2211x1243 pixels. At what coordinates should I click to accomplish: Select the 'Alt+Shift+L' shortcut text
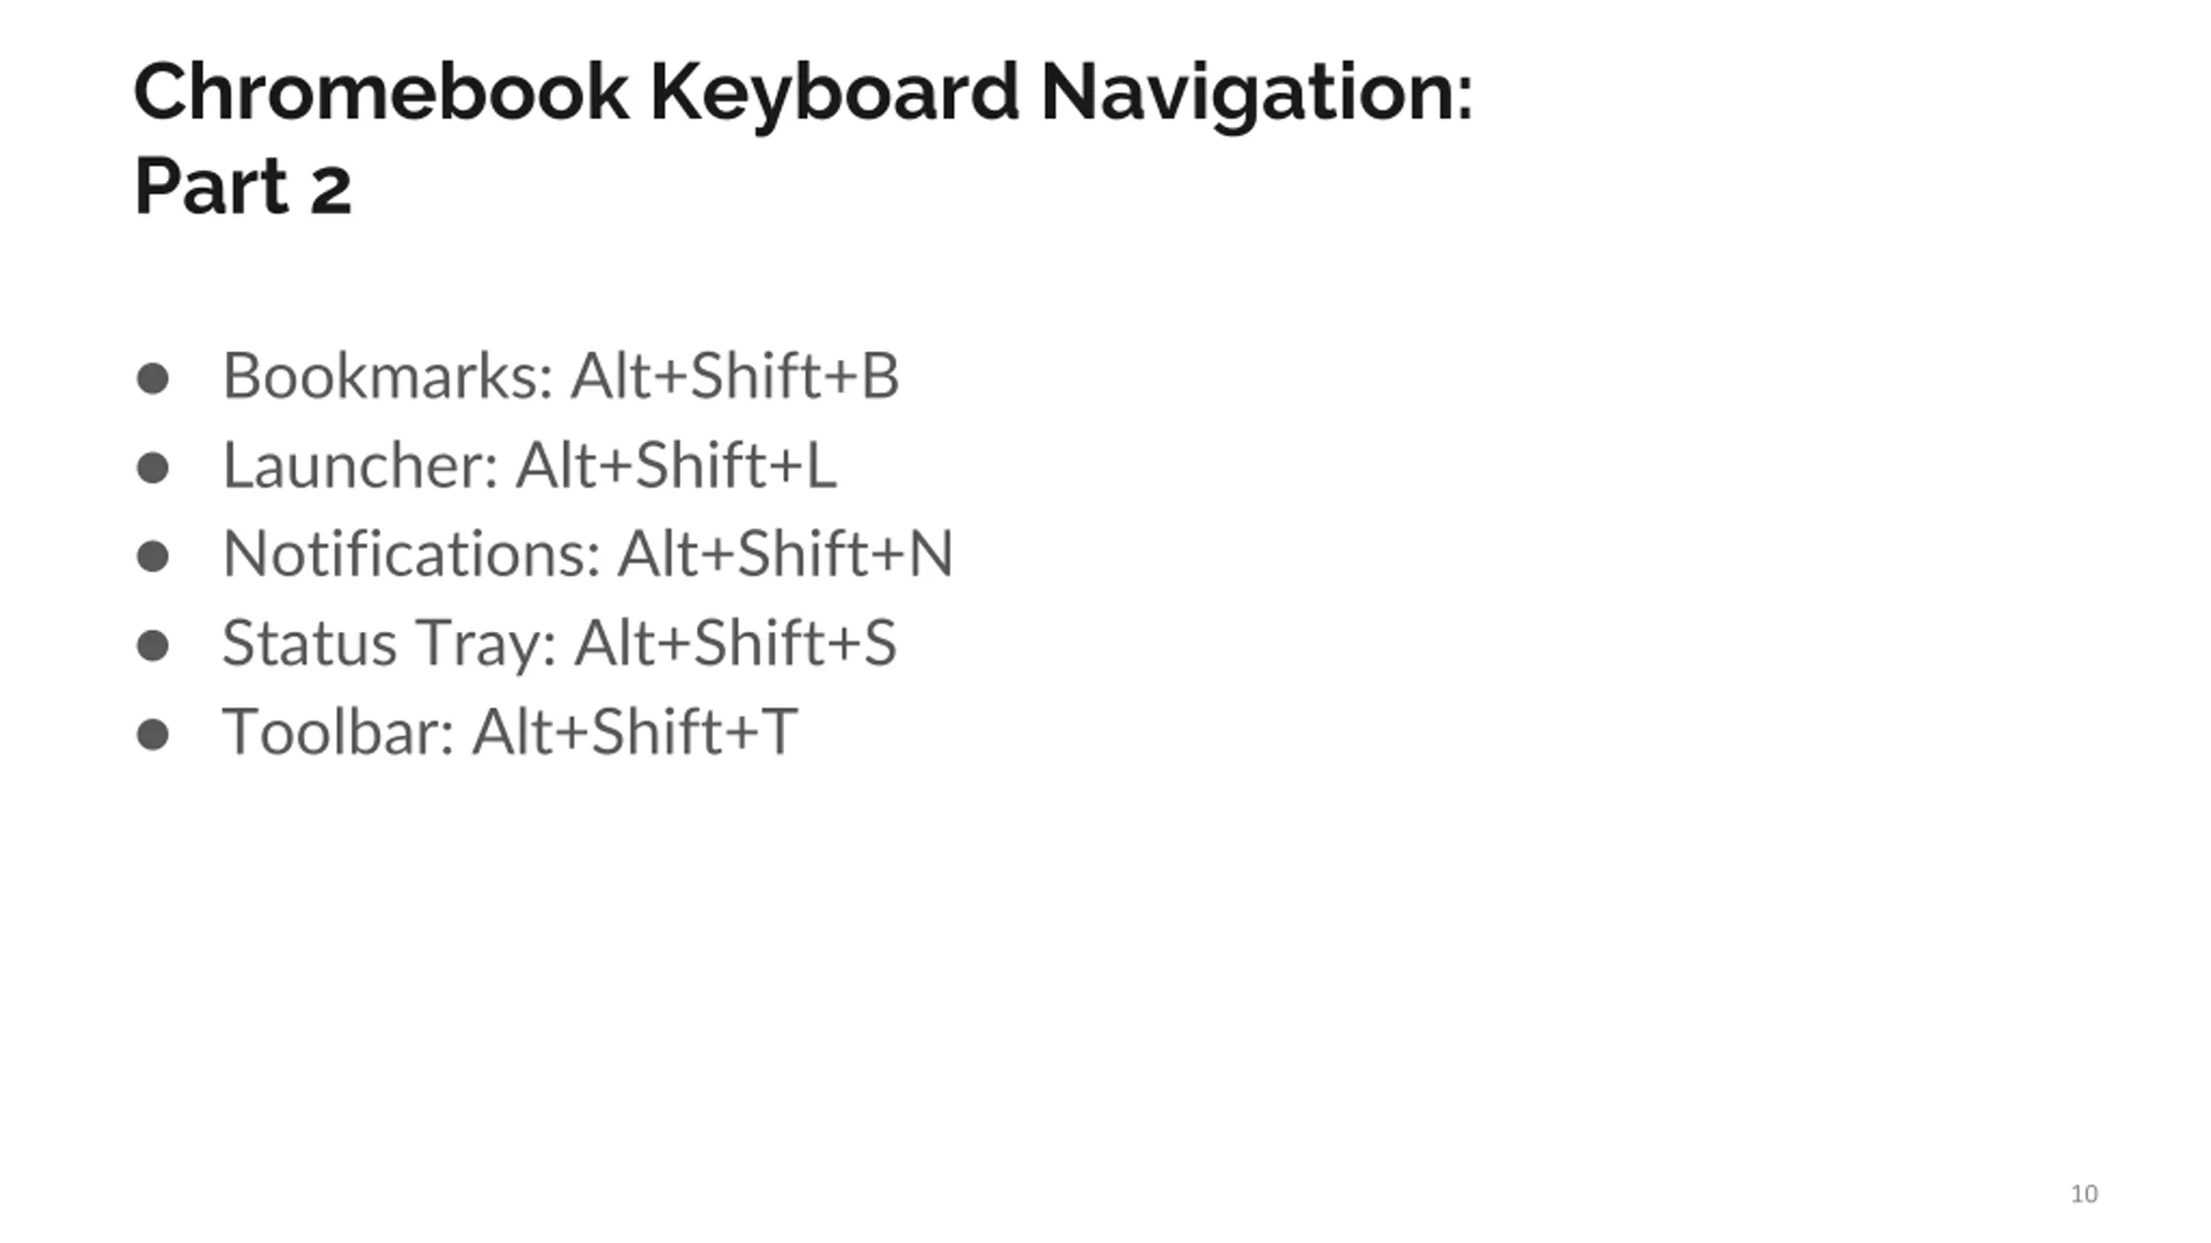[x=676, y=465]
